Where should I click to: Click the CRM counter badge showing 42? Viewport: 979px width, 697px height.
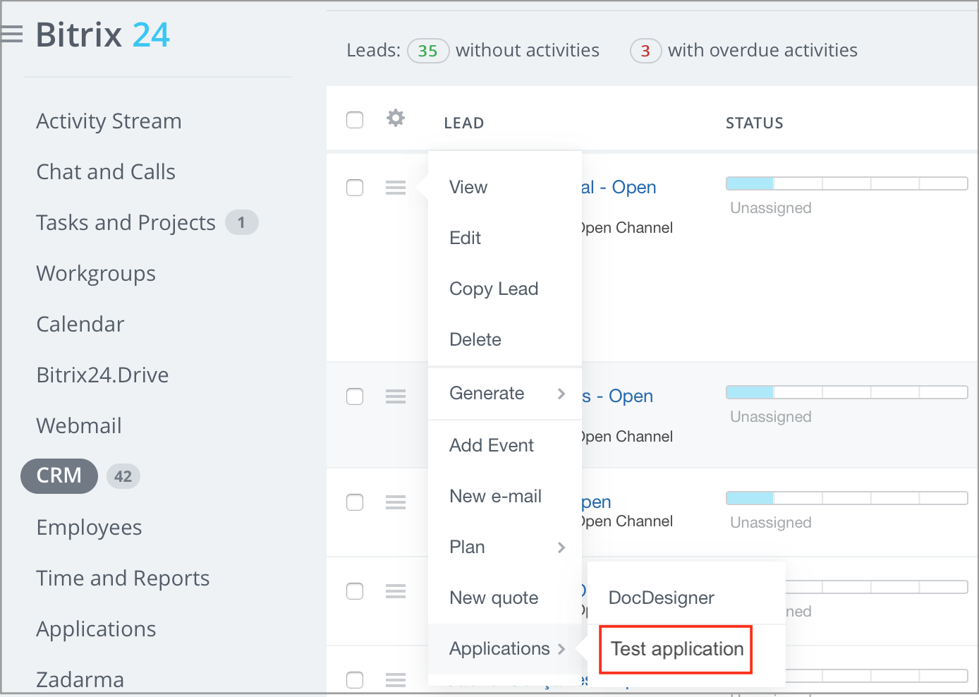coord(123,476)
